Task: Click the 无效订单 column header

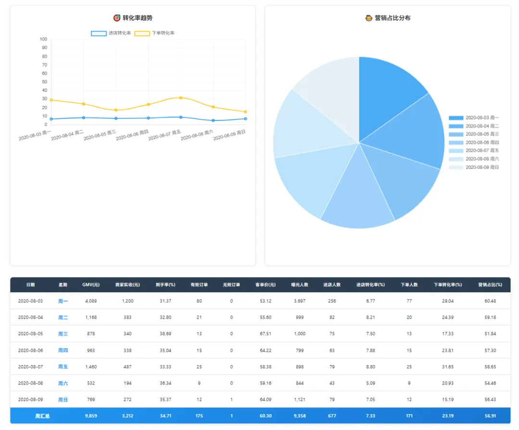Action: [231, 285]
